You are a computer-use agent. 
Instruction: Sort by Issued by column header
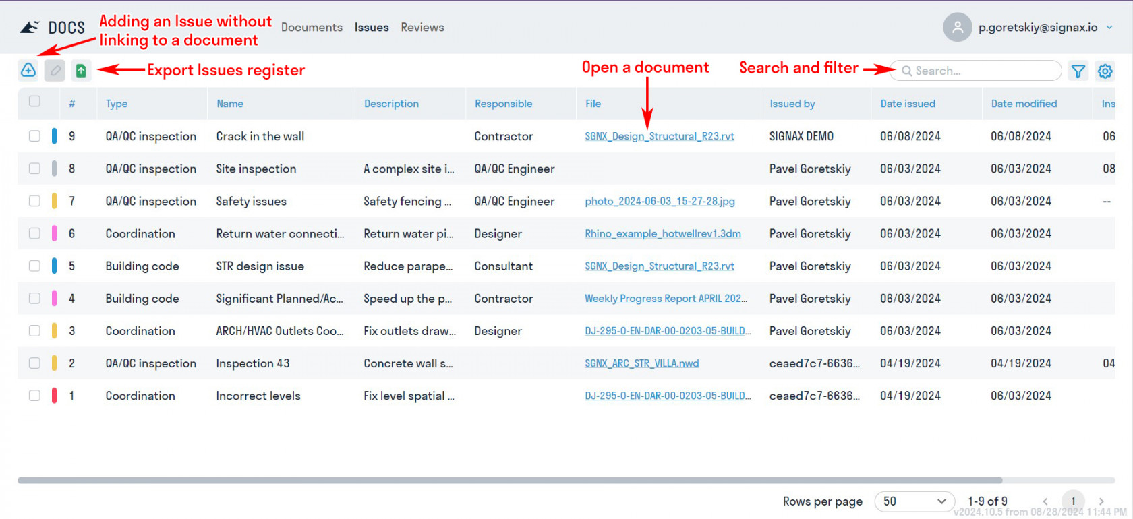point(792,104)
